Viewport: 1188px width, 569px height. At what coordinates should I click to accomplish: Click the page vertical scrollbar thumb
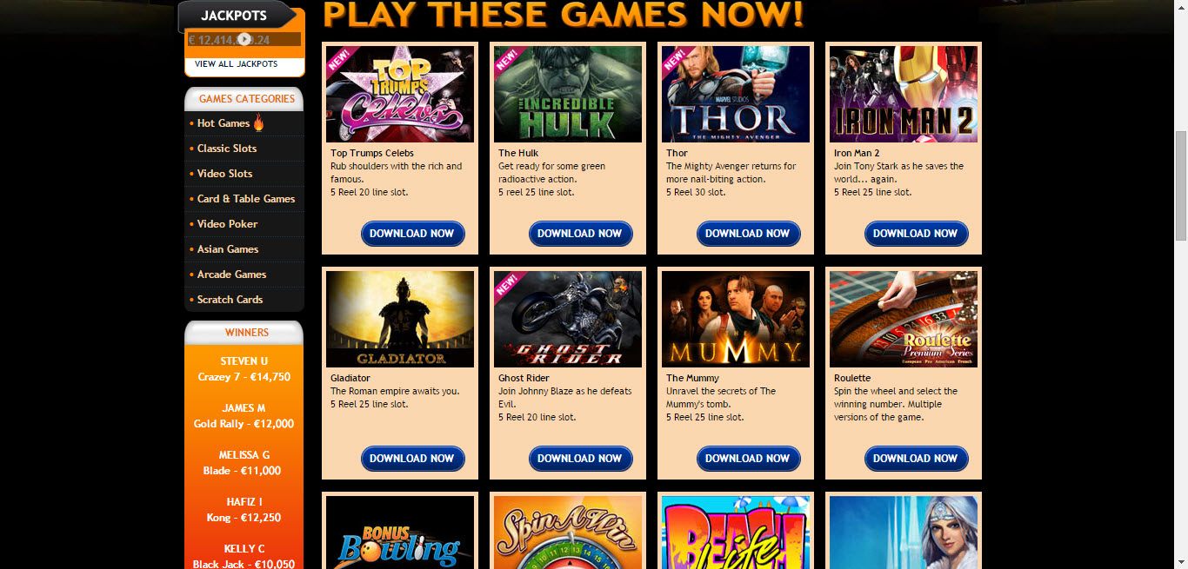1180,186
